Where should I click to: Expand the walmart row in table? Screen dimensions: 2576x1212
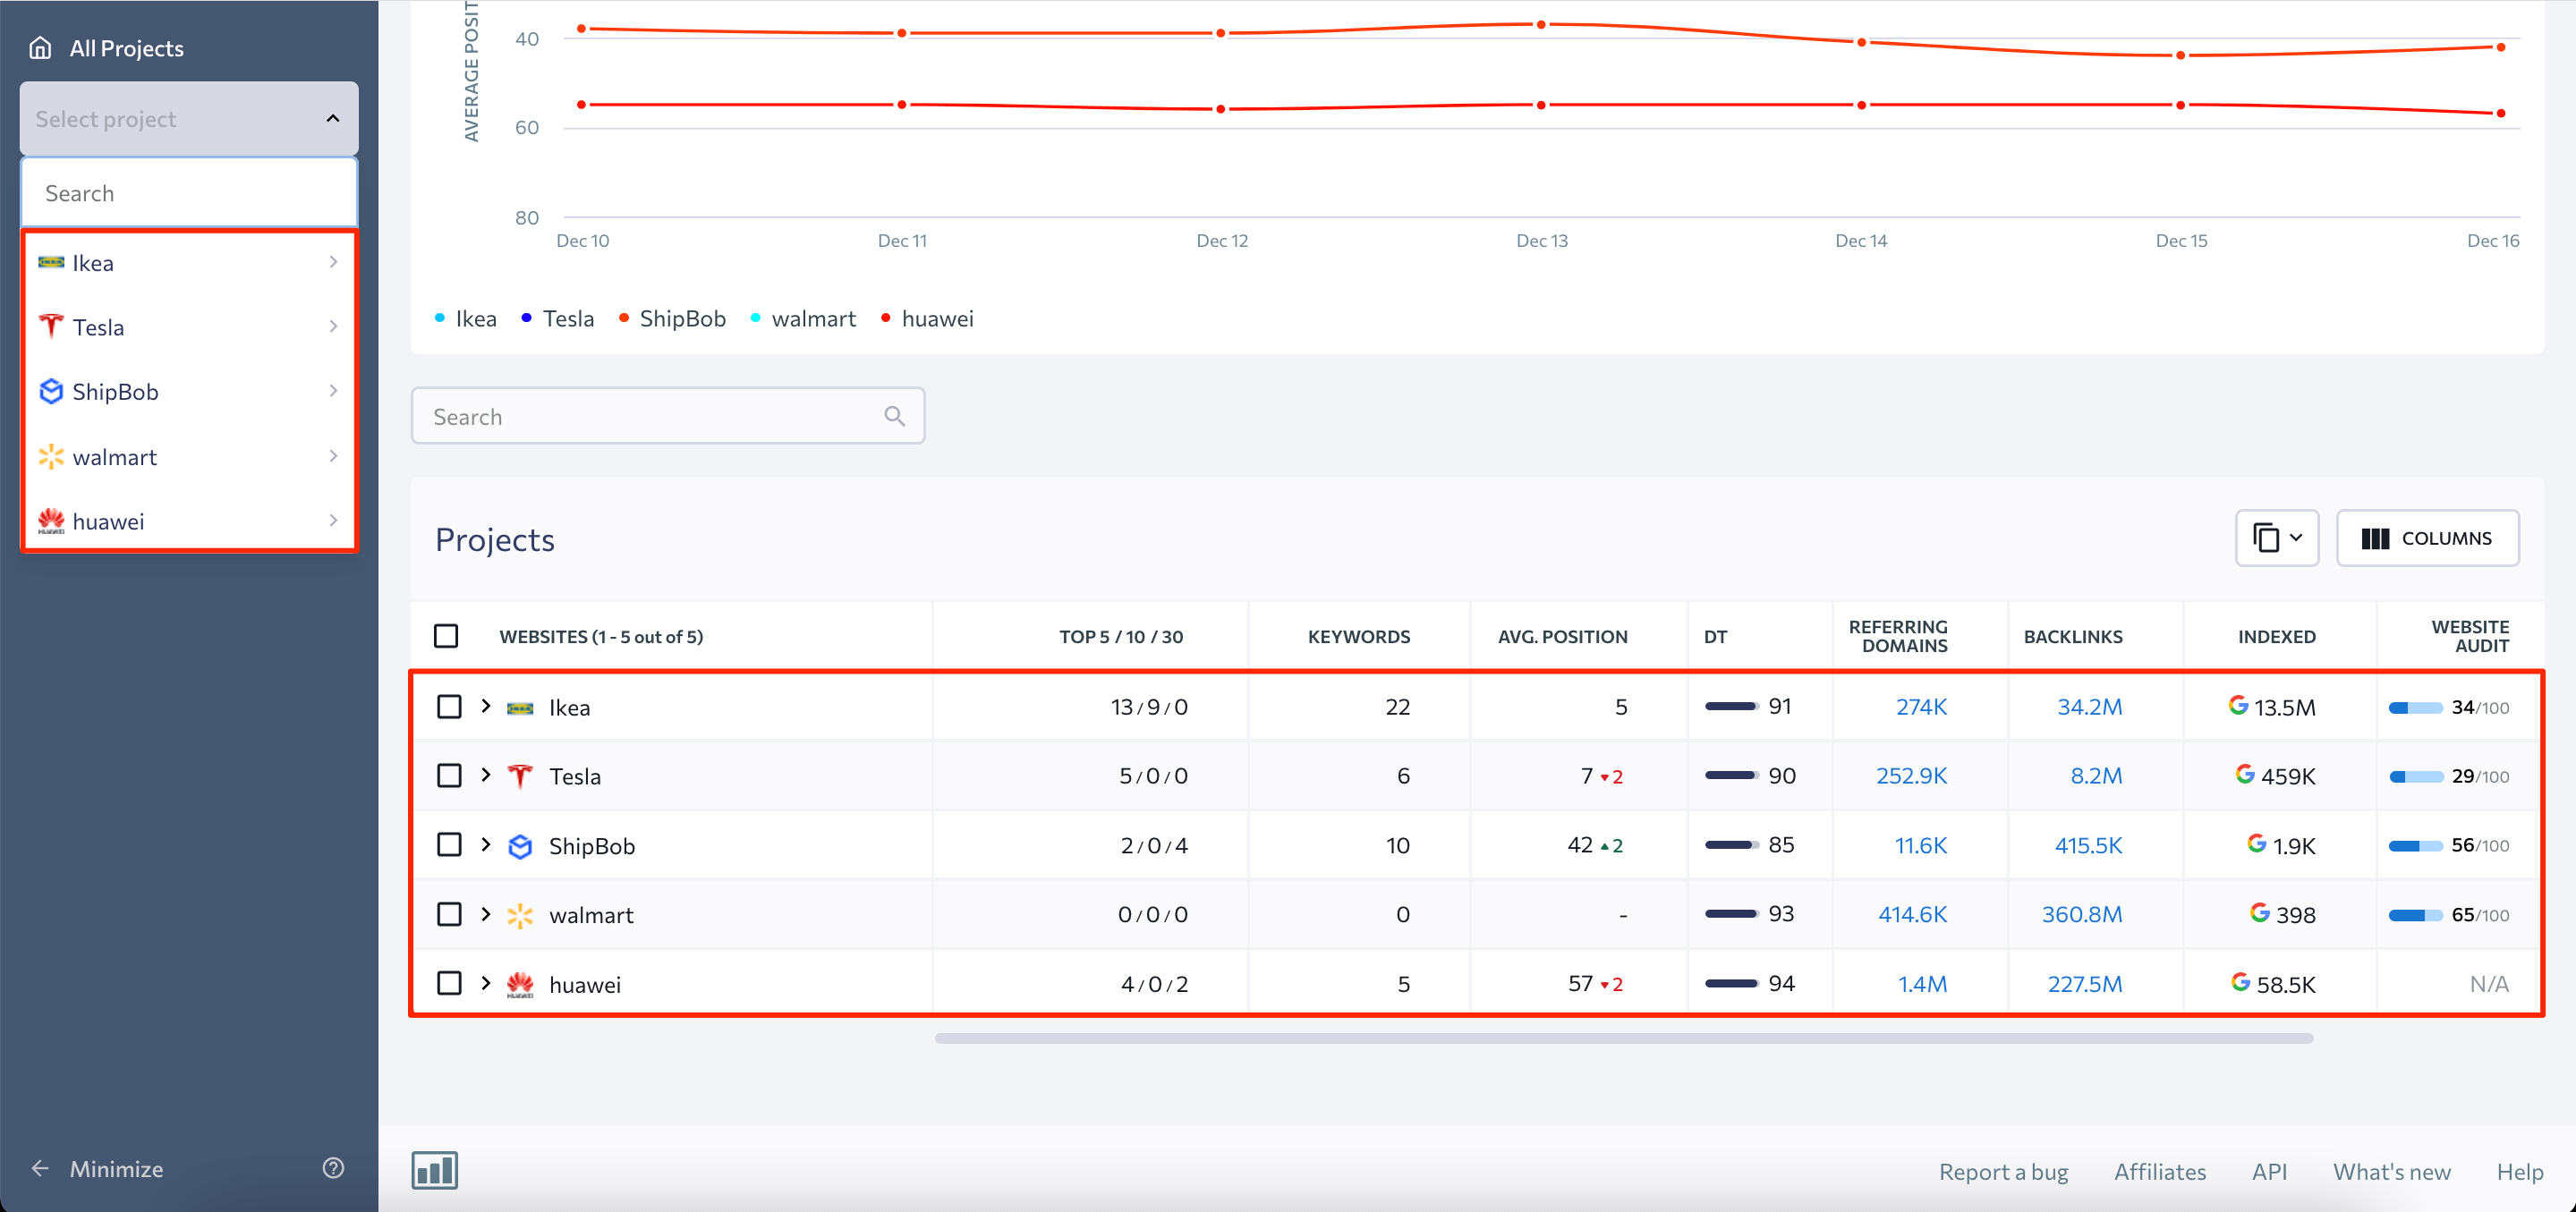(486, 914)
